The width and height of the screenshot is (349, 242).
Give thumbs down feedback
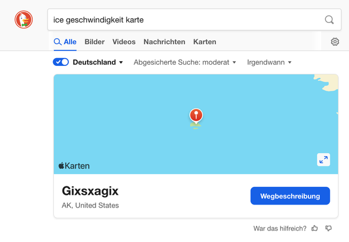click(x=328, y=228)
